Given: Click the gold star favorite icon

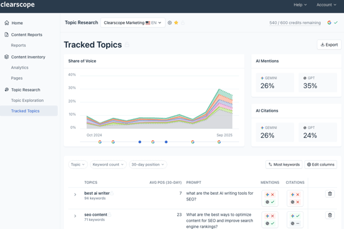Looking at the screenshot, I should (176, 23).
